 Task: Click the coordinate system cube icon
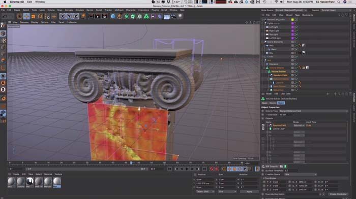click(x=83, y=16)
